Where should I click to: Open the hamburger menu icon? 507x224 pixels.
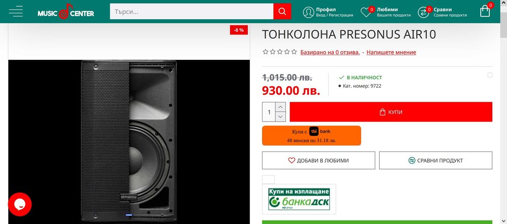tap(16, 11)
